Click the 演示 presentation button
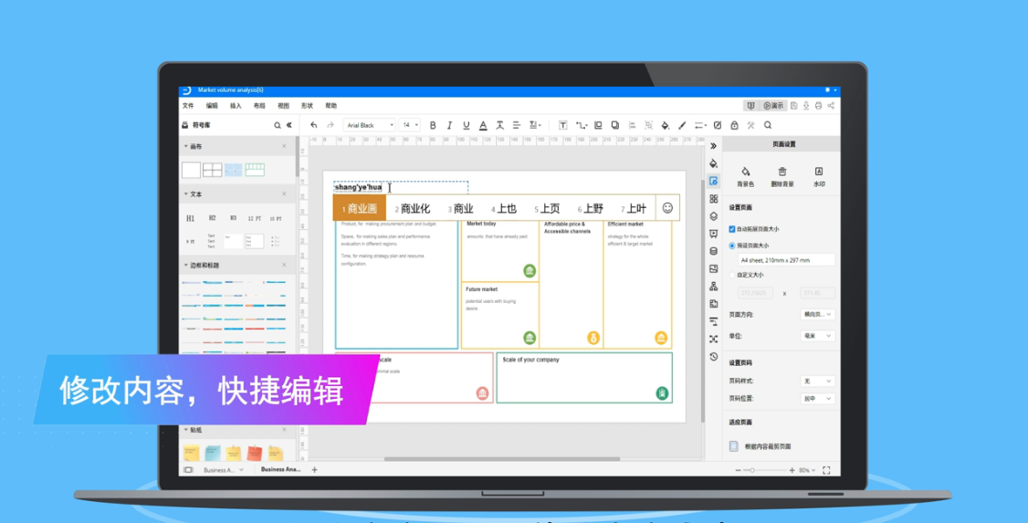The image size is (1028, 523). pyautogui.click(x=773, y=106)
